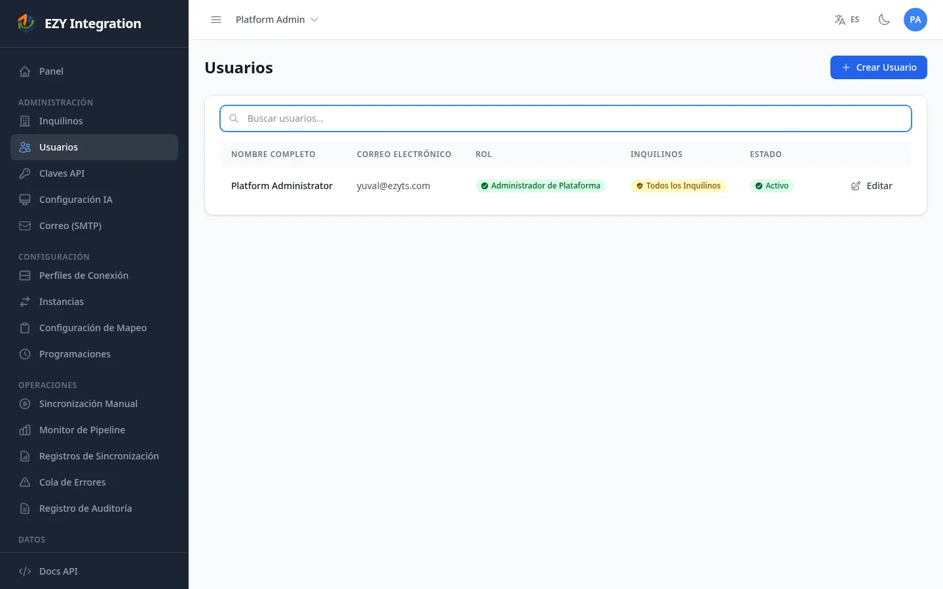Select Usuarios in the sidebar

pyautogui.click(x=94, y=147)
